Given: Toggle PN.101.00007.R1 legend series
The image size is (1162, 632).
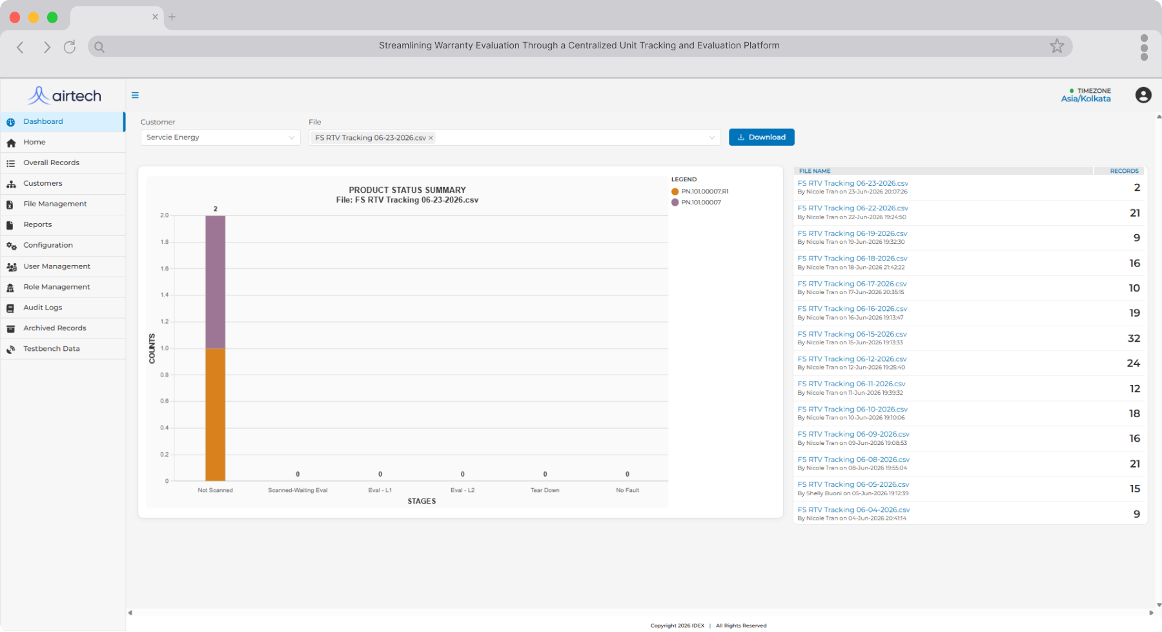Looking at the screenshot, I should tap(700, 192).
